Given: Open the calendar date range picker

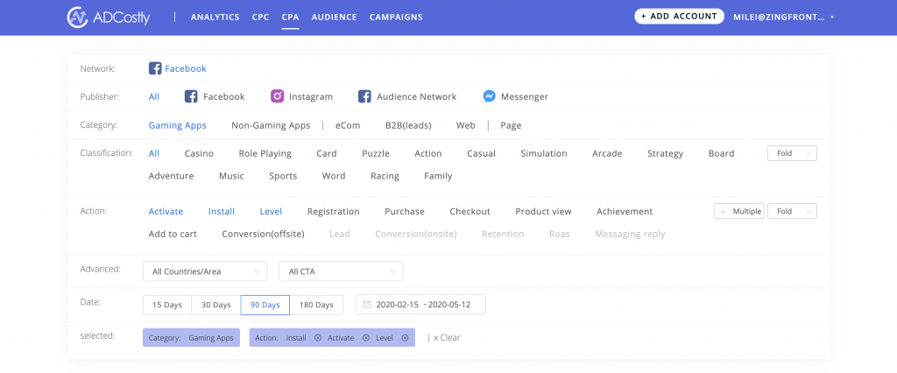Looking at the screenshot, I should coord(420,305).
